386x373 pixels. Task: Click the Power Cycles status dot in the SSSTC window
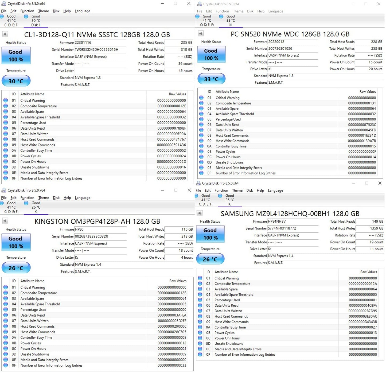point(6,156)
